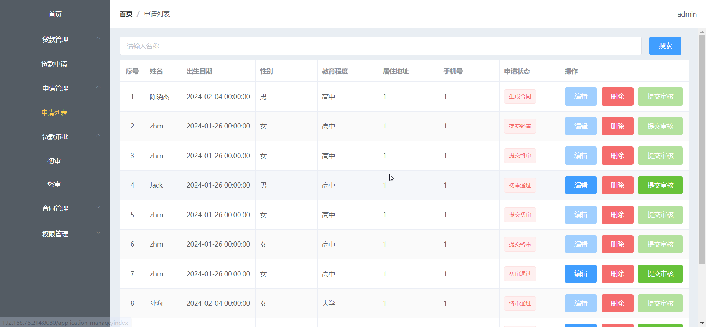This screenshot has width=706, height=327.
Task: Click the 初审通过 tag in Jack row
Action: [x=520, y=185]
